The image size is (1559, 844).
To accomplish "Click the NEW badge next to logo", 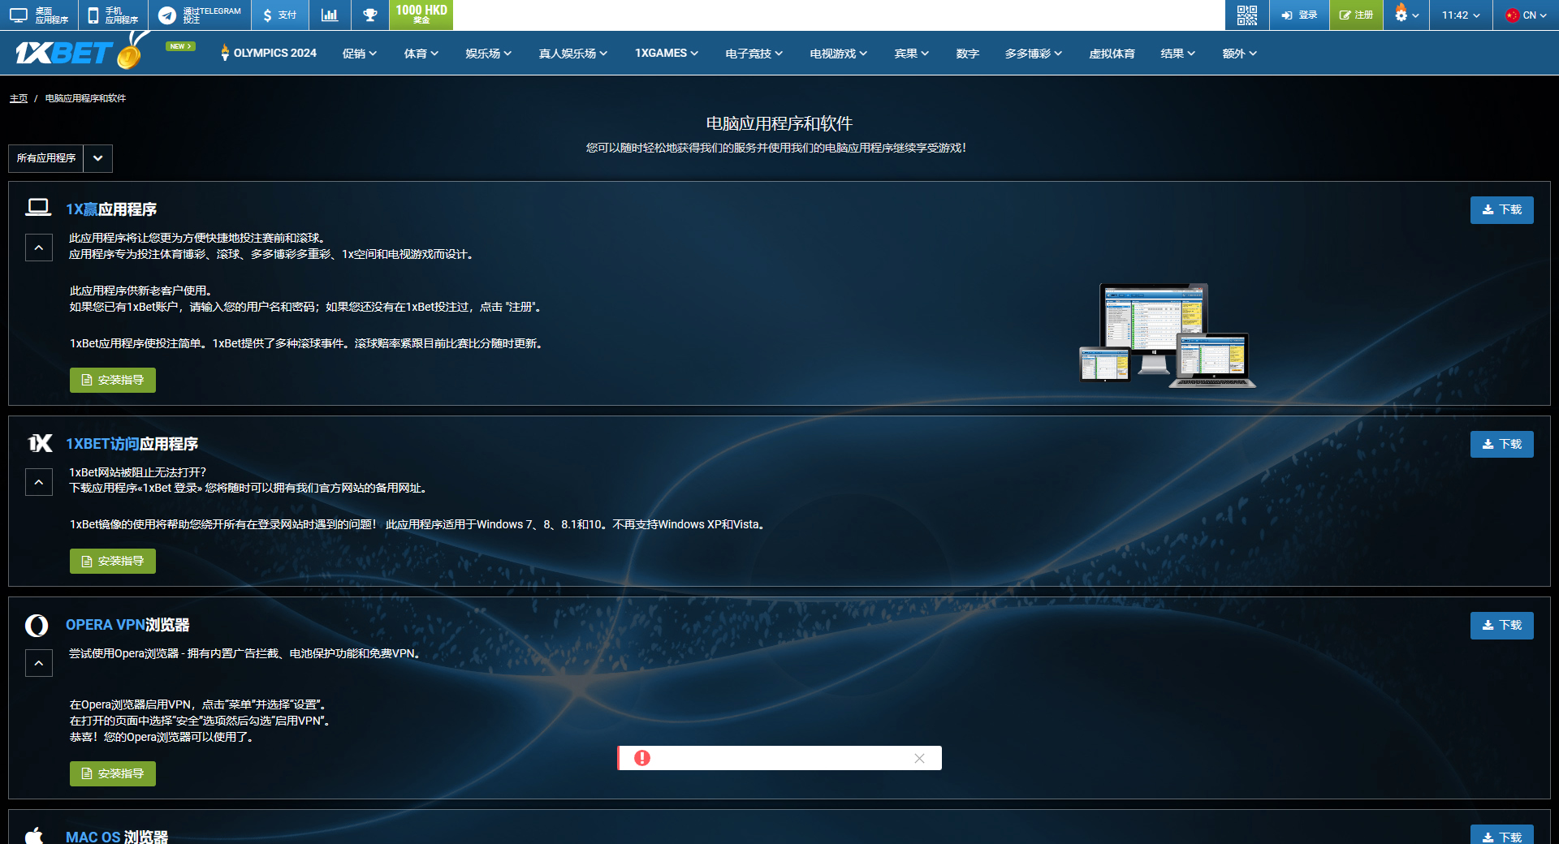I will click(x=180, y=46).
